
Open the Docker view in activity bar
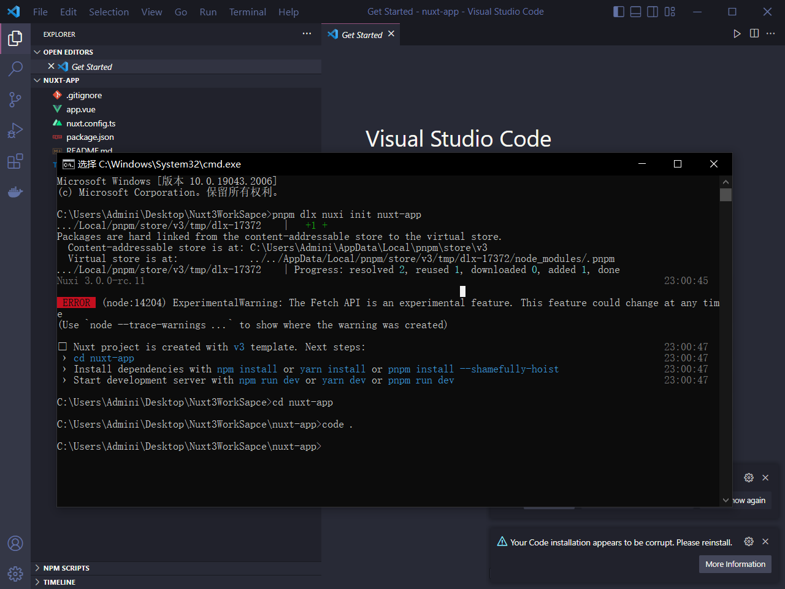15,192
